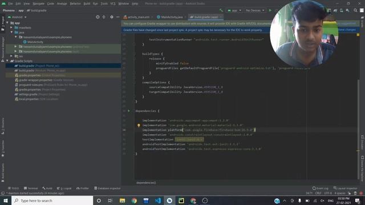This screenshot has width=365, height=205.
Task: Open settings.gradle in the tree
Action: pyautogui.click(x=37, y=95)
